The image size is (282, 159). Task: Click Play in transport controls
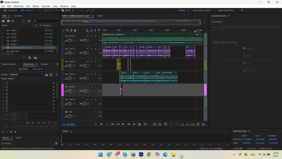tap(101, 124)
